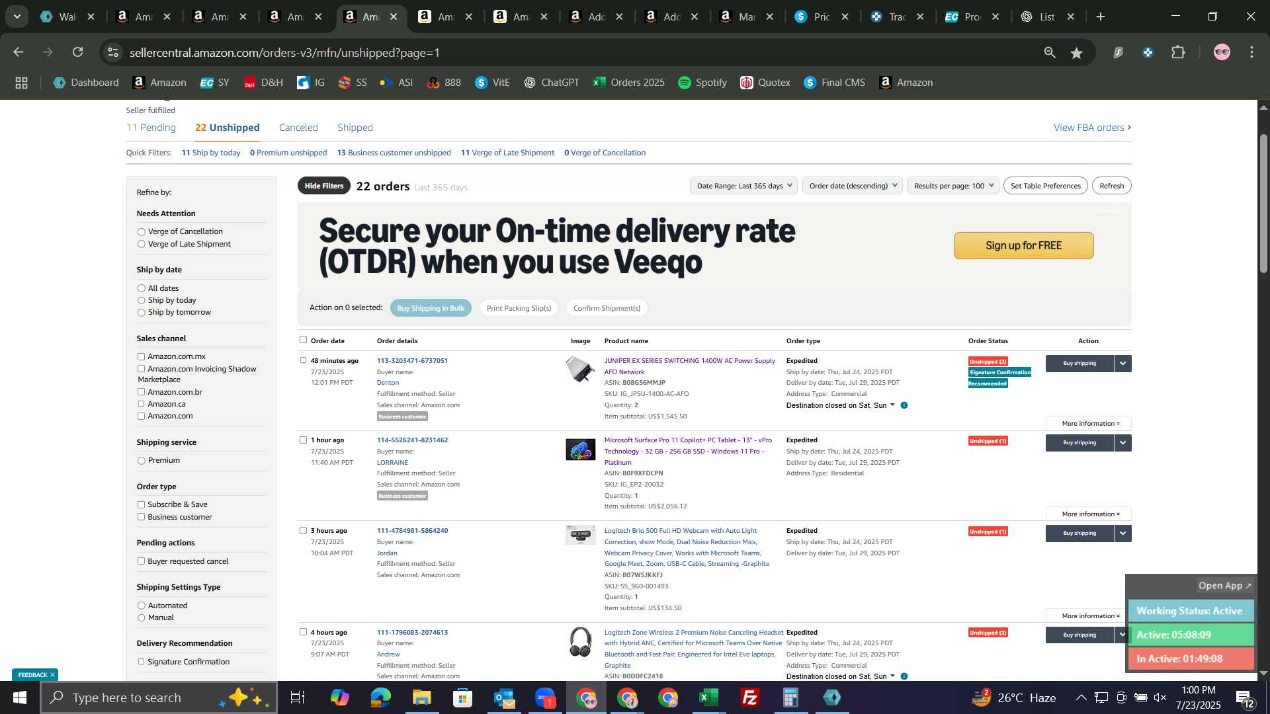The image size is (1270, 714).
Task: Open the Spotify bookmark
Action: coord(702,83)
